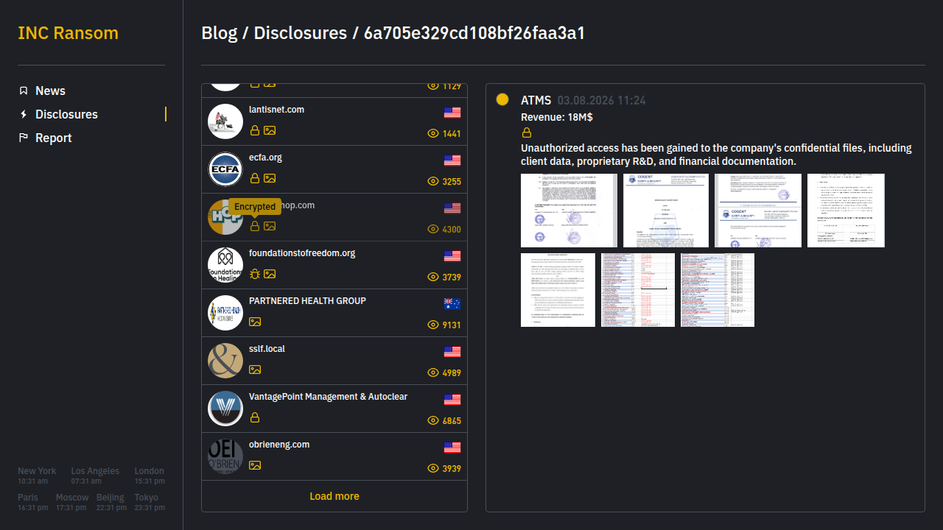Click the eye icon next to 6865

[433, 421]
